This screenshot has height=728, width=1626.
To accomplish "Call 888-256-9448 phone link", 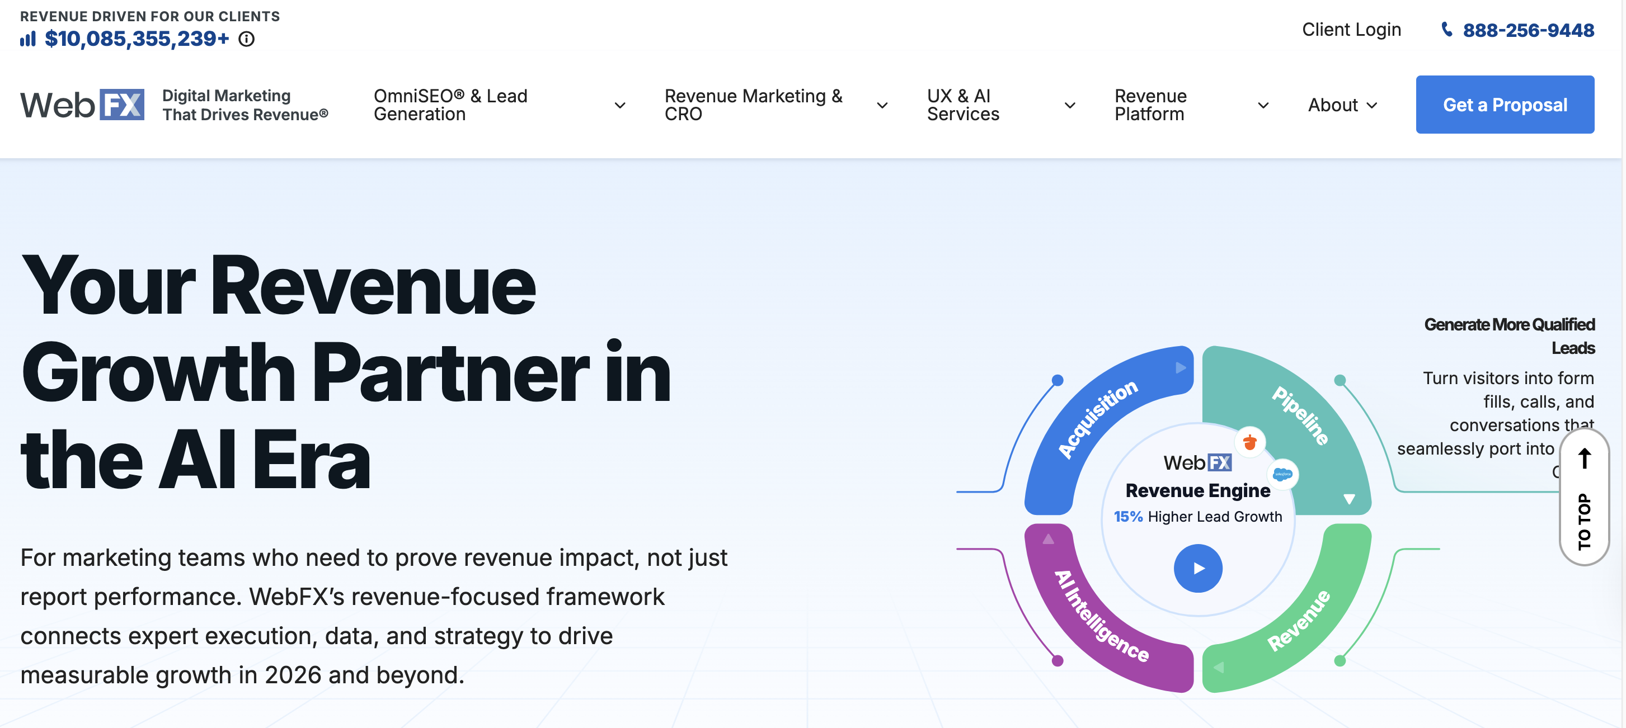I will click(x=1528, y=30).
